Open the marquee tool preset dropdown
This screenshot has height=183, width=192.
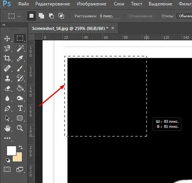click(x=19, y=16)
